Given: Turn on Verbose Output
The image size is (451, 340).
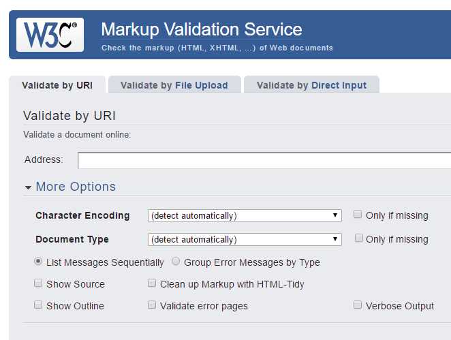Looking at the screenshot, I should coord(358,305).
